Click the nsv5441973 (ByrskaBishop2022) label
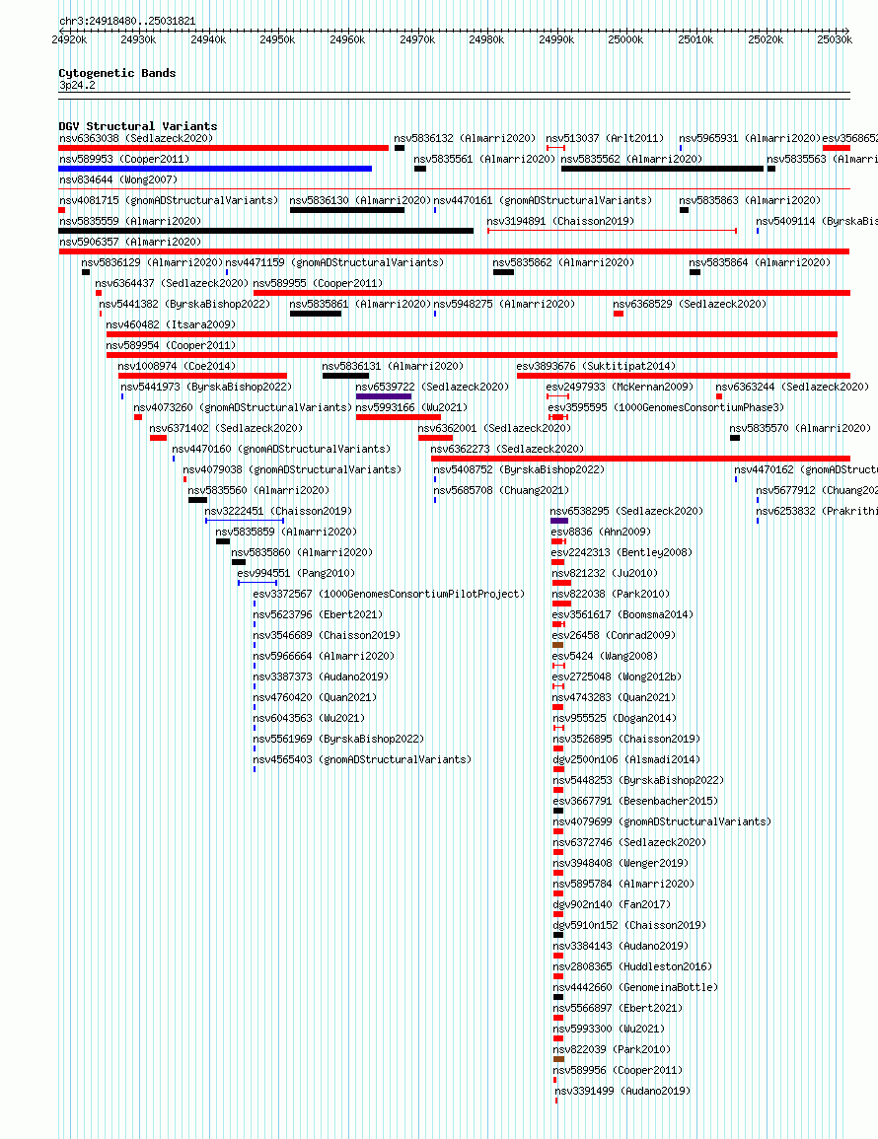Screen dimensions: 878x1139 [x=206, y=387]
